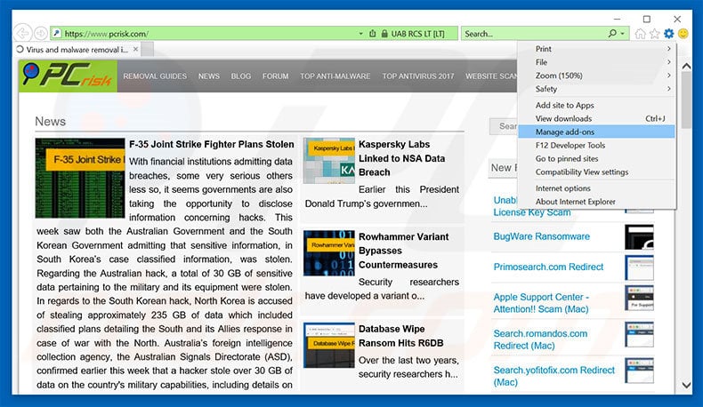
Task: Close the Virus and malware removal tab
Action: pos(136,49)
